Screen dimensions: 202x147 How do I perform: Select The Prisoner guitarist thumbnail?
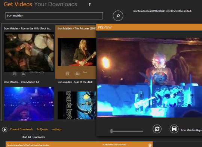pyautogui.click(x=77, y=52)
